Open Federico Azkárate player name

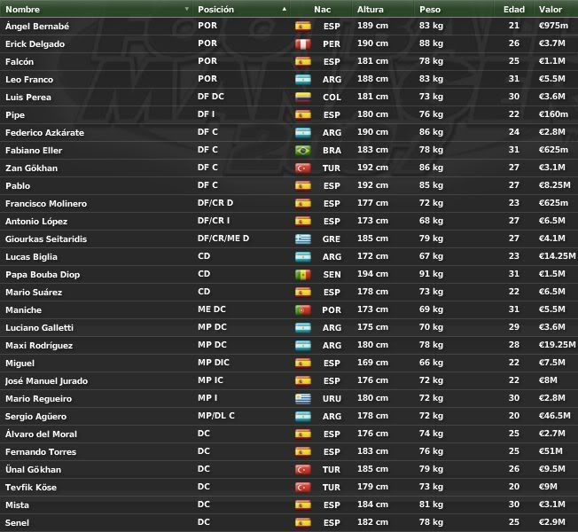click(44, 132)
